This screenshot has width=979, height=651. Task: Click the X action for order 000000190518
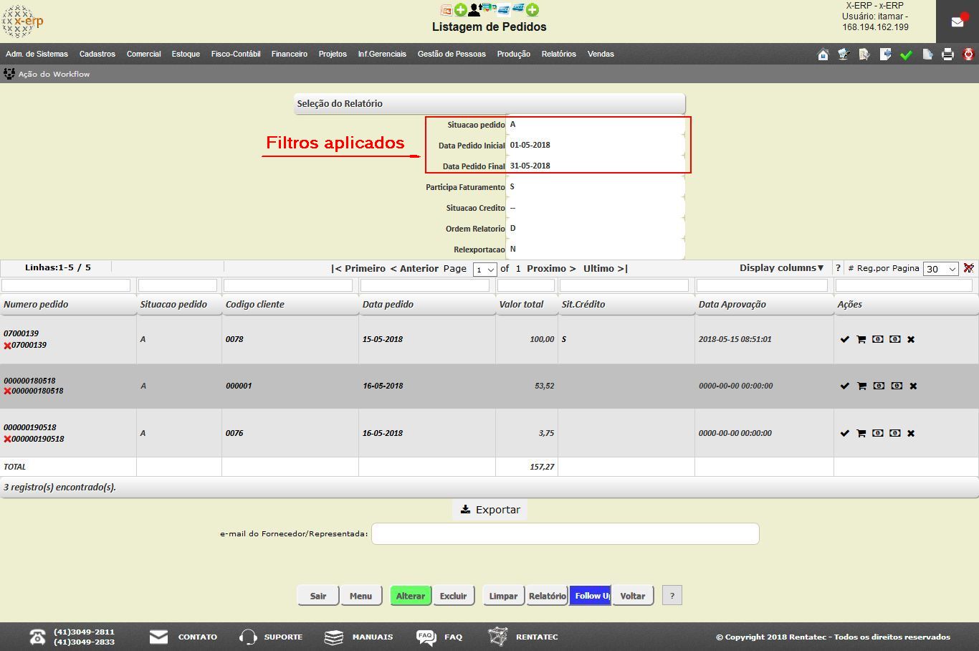(x=911, y=433)
